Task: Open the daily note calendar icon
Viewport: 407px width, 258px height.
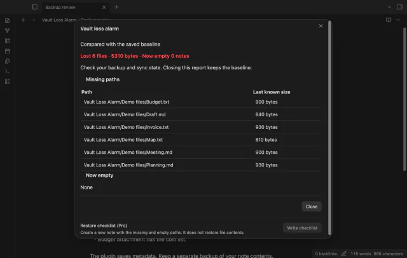Action: (7, 51)
